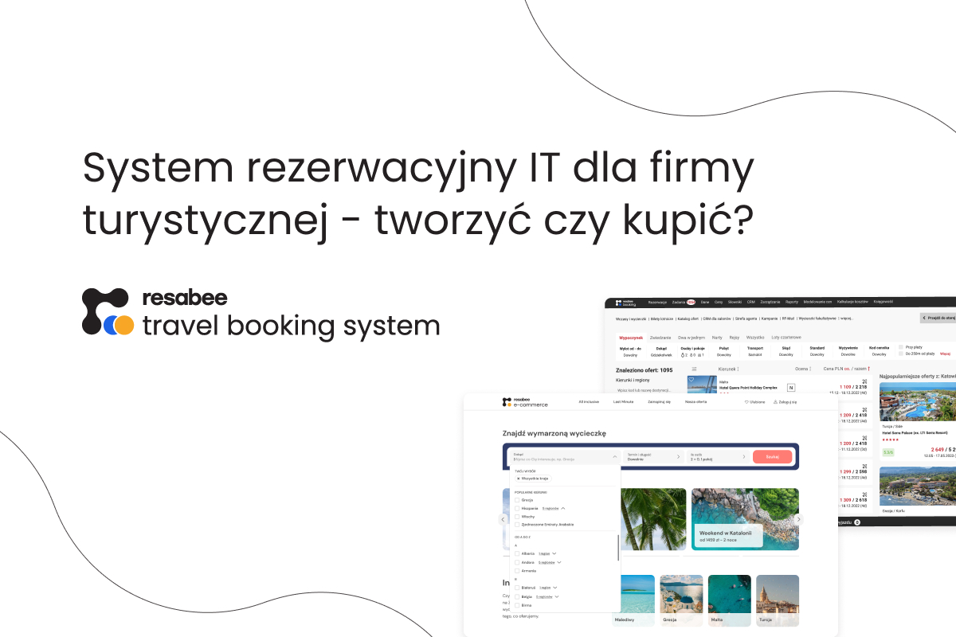Check the Grecja destination checkbox
The image size is (956, 637).
coord(517,500)
